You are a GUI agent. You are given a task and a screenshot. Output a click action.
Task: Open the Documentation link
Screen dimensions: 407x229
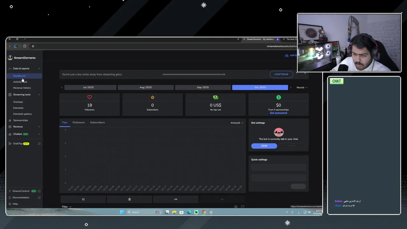tap(21, 198)
